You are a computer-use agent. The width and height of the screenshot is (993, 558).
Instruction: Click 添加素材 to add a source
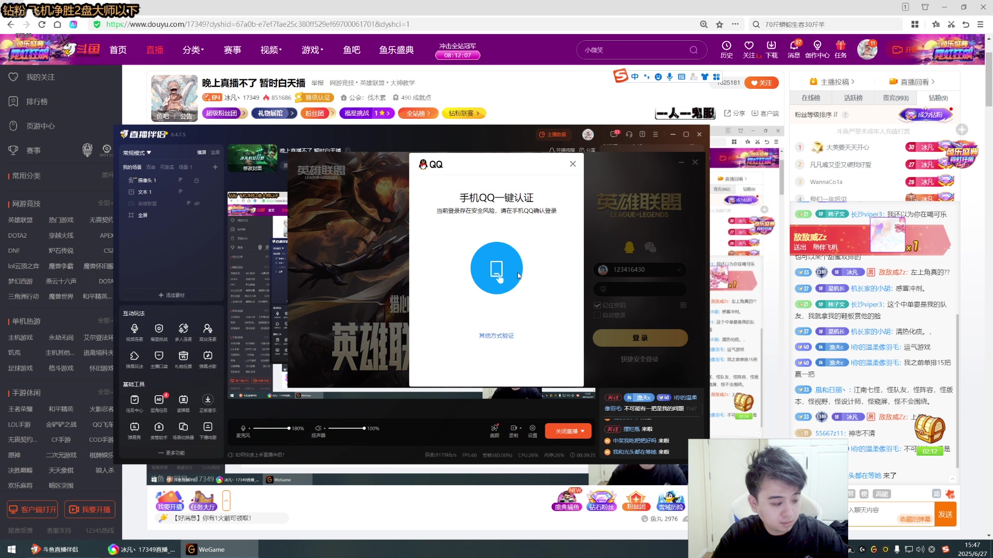pos(171,296)
